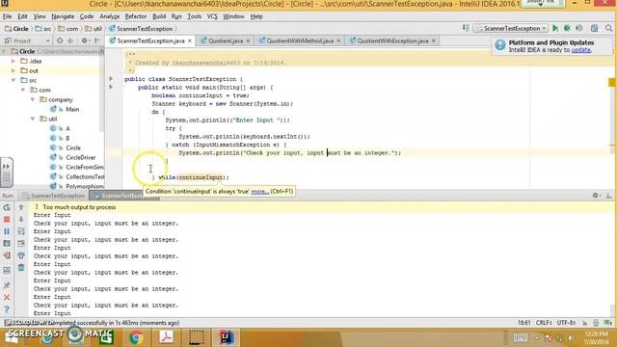Image resolution: width=617 pixels, height=347 pixels.
Task: Run ScannerTestException with green play icon
Action: [555, 28]
